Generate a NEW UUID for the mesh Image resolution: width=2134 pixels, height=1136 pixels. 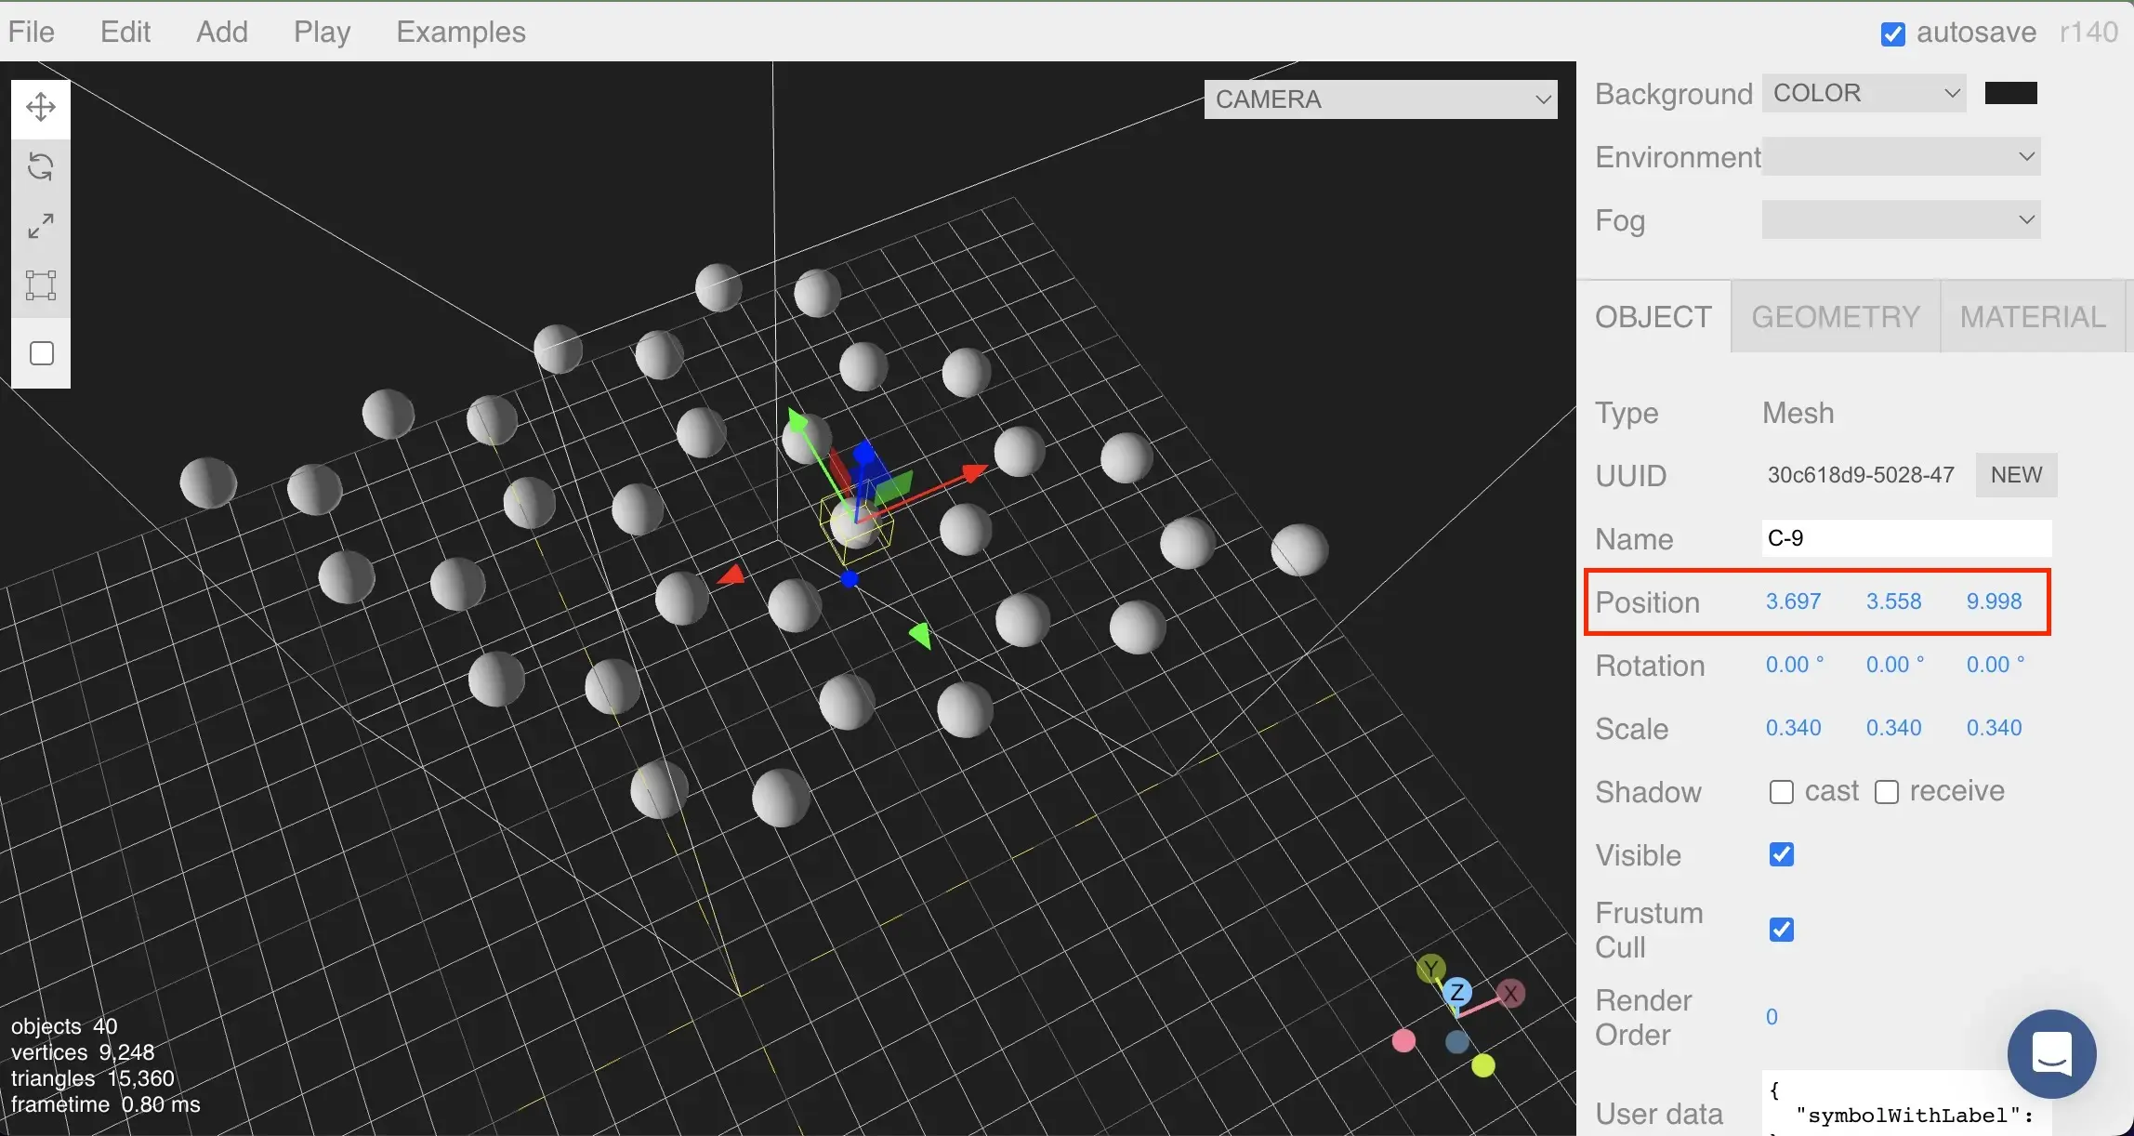tap(2015, 475)
